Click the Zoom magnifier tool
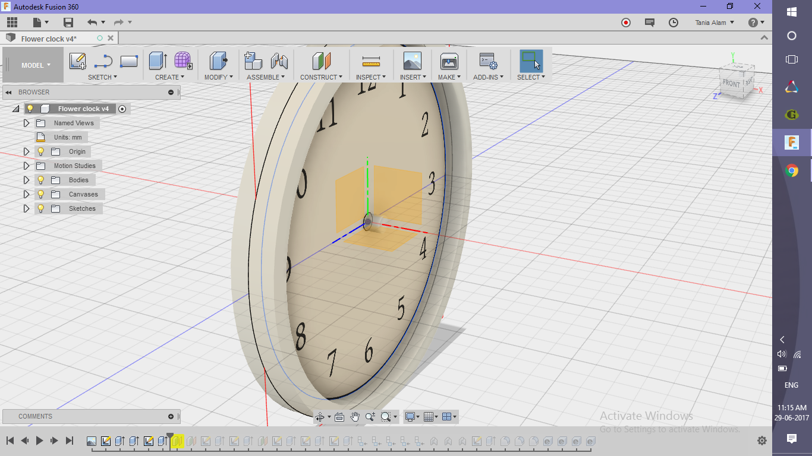This screenshot has width=812, height=456. (370, 417)
